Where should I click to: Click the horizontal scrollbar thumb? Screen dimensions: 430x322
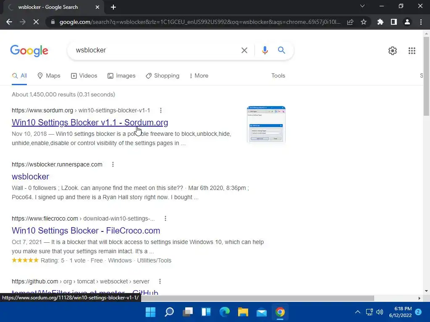tap(257, 298)
